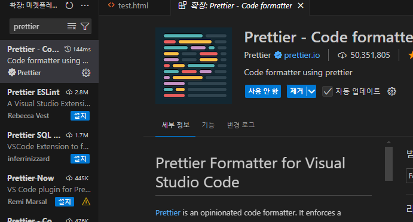Expand the 제거 dropdown arrow
Screen dimensions: 413x222
(x=311, y=91)
